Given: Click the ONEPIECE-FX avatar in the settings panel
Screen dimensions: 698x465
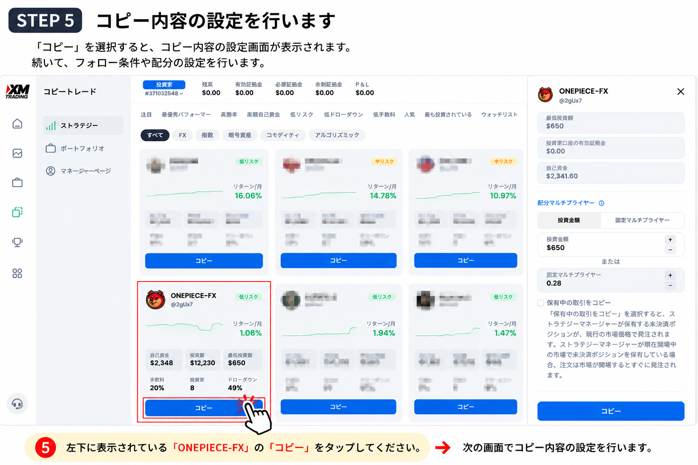Looking at the screenshot, I should point(545,94).
